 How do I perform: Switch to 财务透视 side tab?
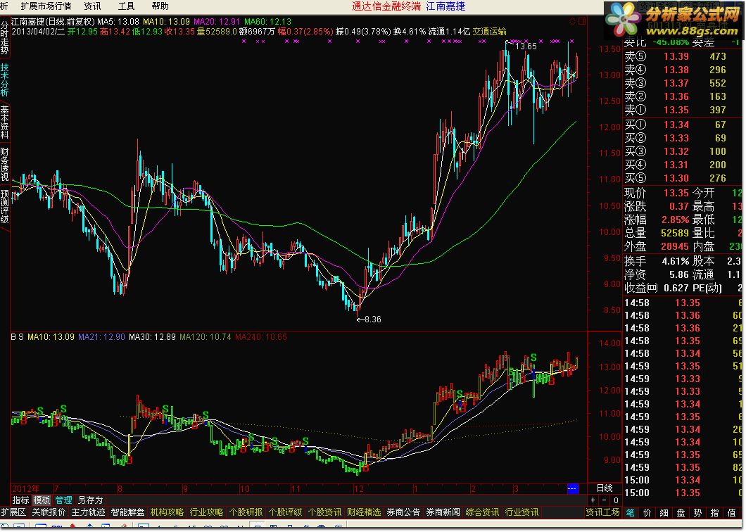point(5,164)
